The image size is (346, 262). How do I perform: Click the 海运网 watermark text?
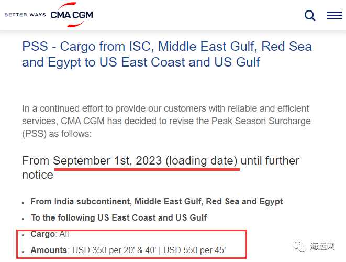tap(323, 246)
